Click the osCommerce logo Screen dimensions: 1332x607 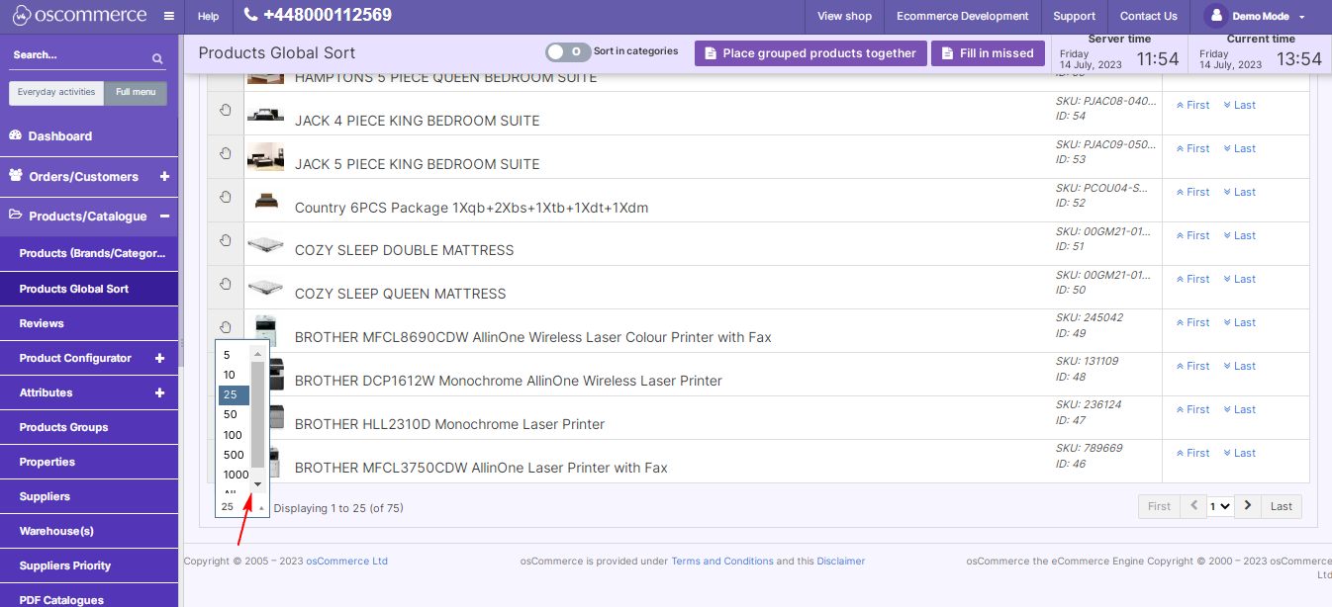tap(79, 16)
